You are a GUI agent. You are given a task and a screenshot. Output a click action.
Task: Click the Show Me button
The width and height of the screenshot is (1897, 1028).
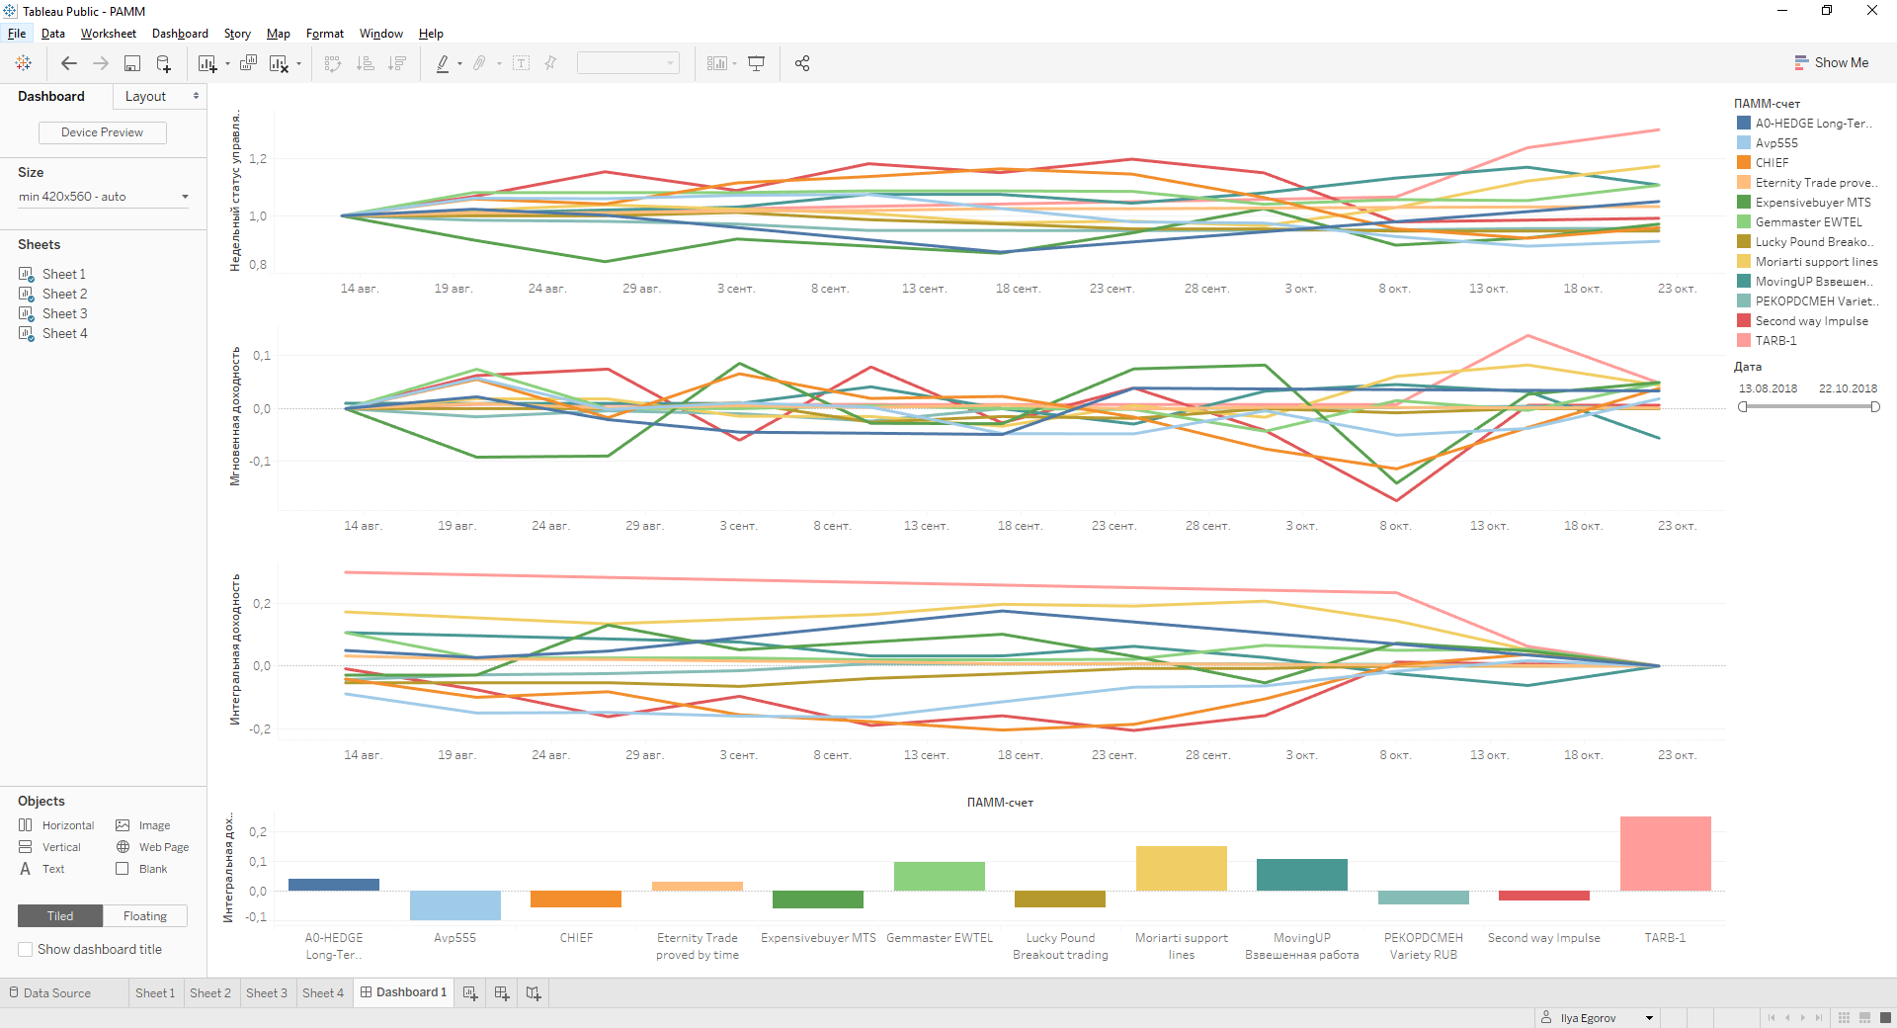click(x=1831, y=63)
